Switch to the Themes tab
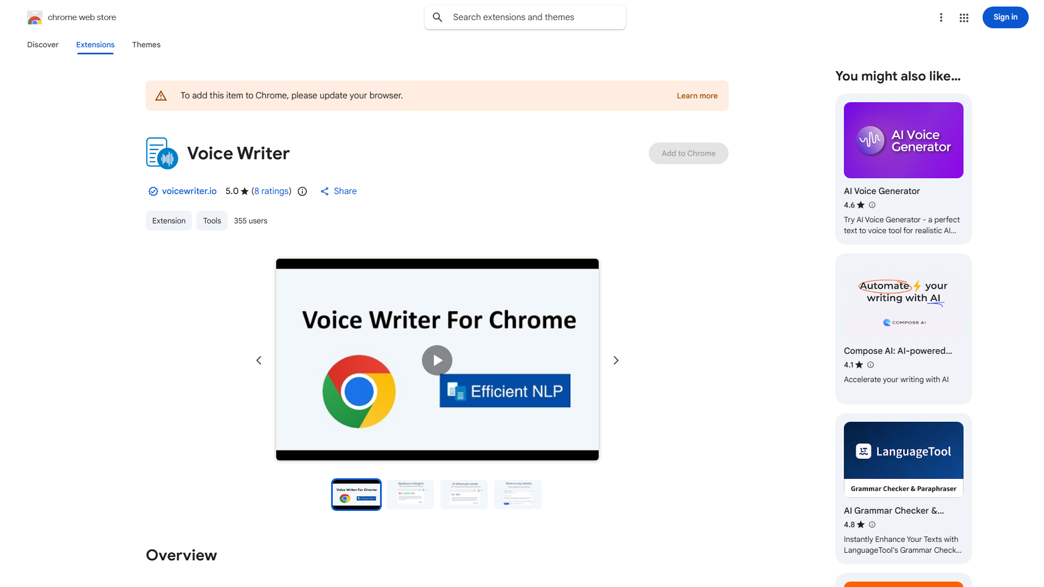 (146, 45)
